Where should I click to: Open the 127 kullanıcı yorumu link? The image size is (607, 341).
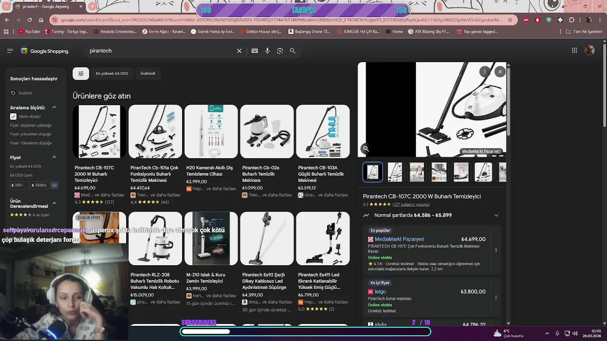(411, 205)
